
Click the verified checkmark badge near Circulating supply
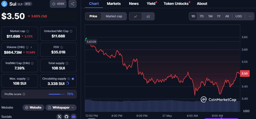point(73,79)
